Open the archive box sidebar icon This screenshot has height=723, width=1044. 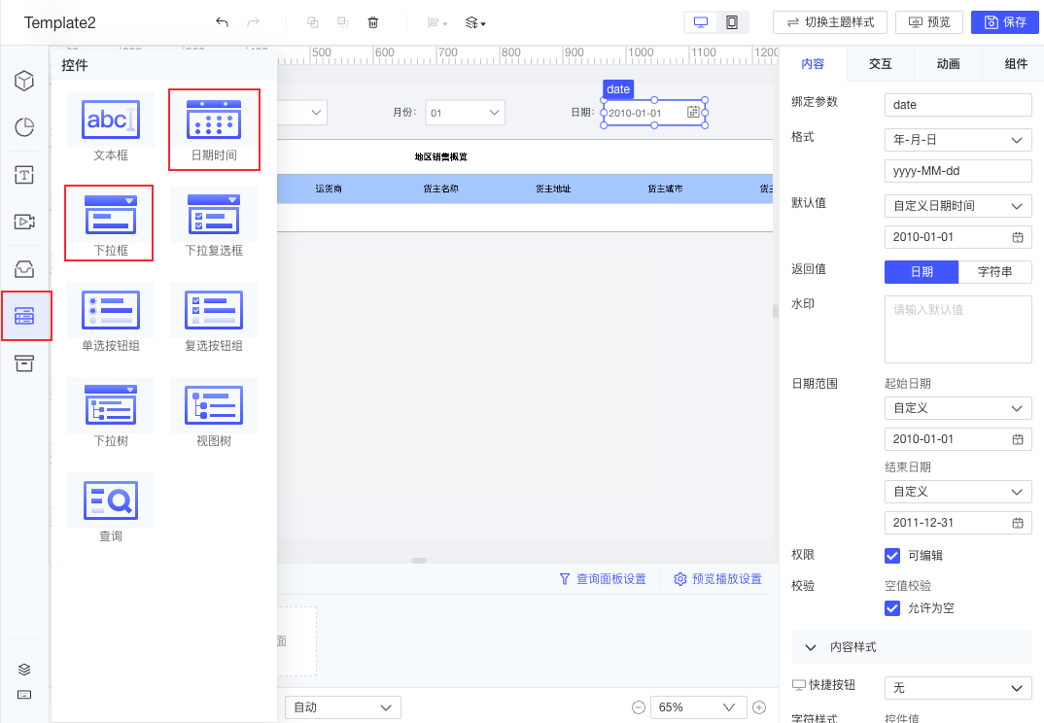click(24, 362)
